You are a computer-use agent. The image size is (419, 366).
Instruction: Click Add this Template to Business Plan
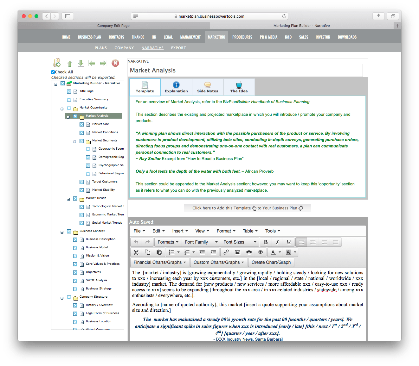point(248,208)
